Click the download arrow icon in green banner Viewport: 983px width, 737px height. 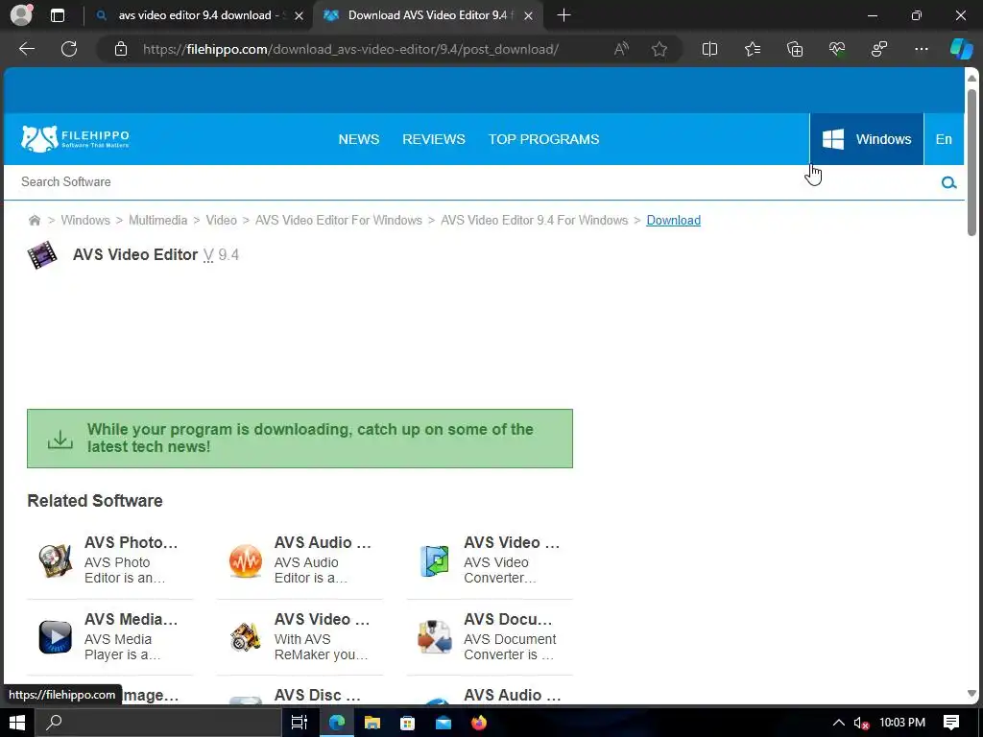coord(60,439)
